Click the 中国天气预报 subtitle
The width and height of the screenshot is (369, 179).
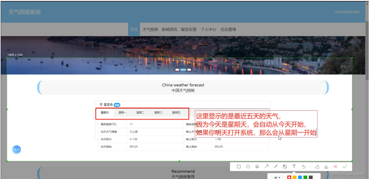coord(183,90)
